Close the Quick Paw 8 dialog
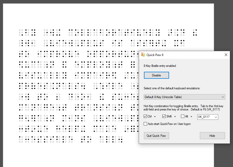233x167 pixels. [226, 55]
